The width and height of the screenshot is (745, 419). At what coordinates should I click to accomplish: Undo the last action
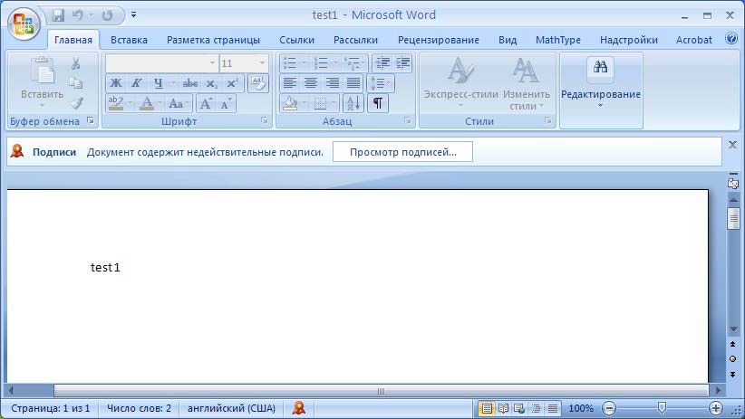(x=77, y=15)
